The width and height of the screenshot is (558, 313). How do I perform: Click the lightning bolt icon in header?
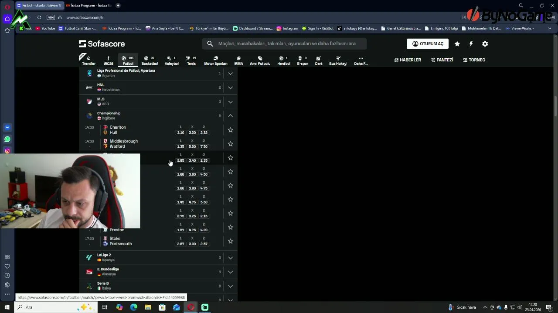point(471,43)
